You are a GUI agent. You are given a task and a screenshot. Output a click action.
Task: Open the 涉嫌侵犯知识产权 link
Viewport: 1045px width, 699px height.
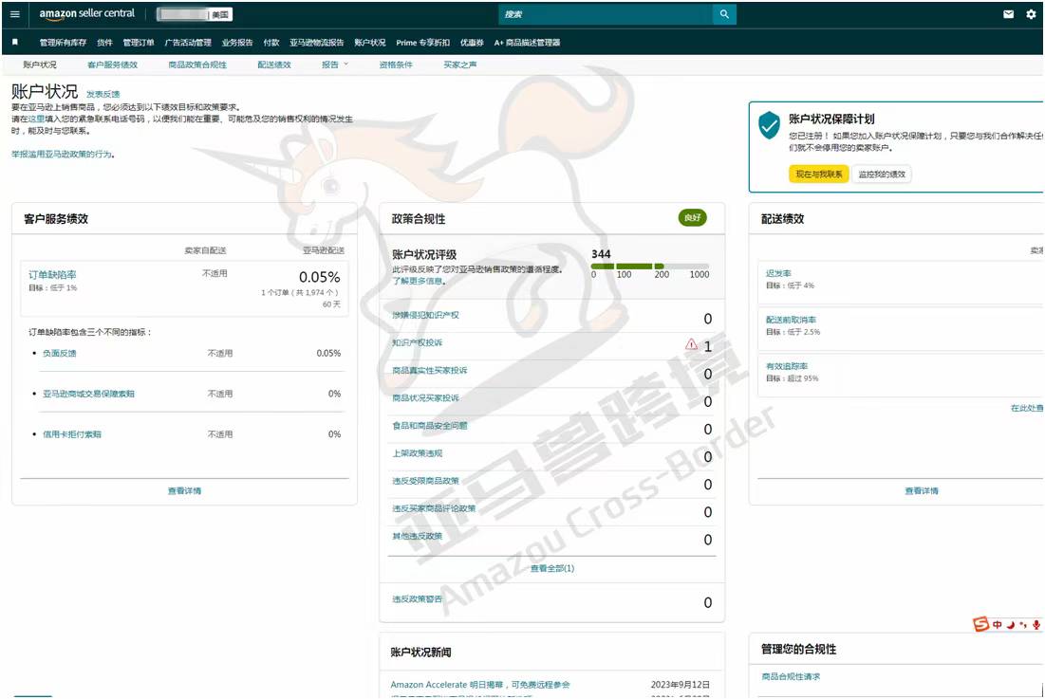coord(425,315)
